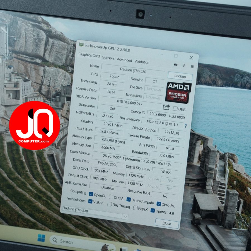Viewport: 251px width, 251px height.
Task: Click the Revision value C1
Action: 155,81
